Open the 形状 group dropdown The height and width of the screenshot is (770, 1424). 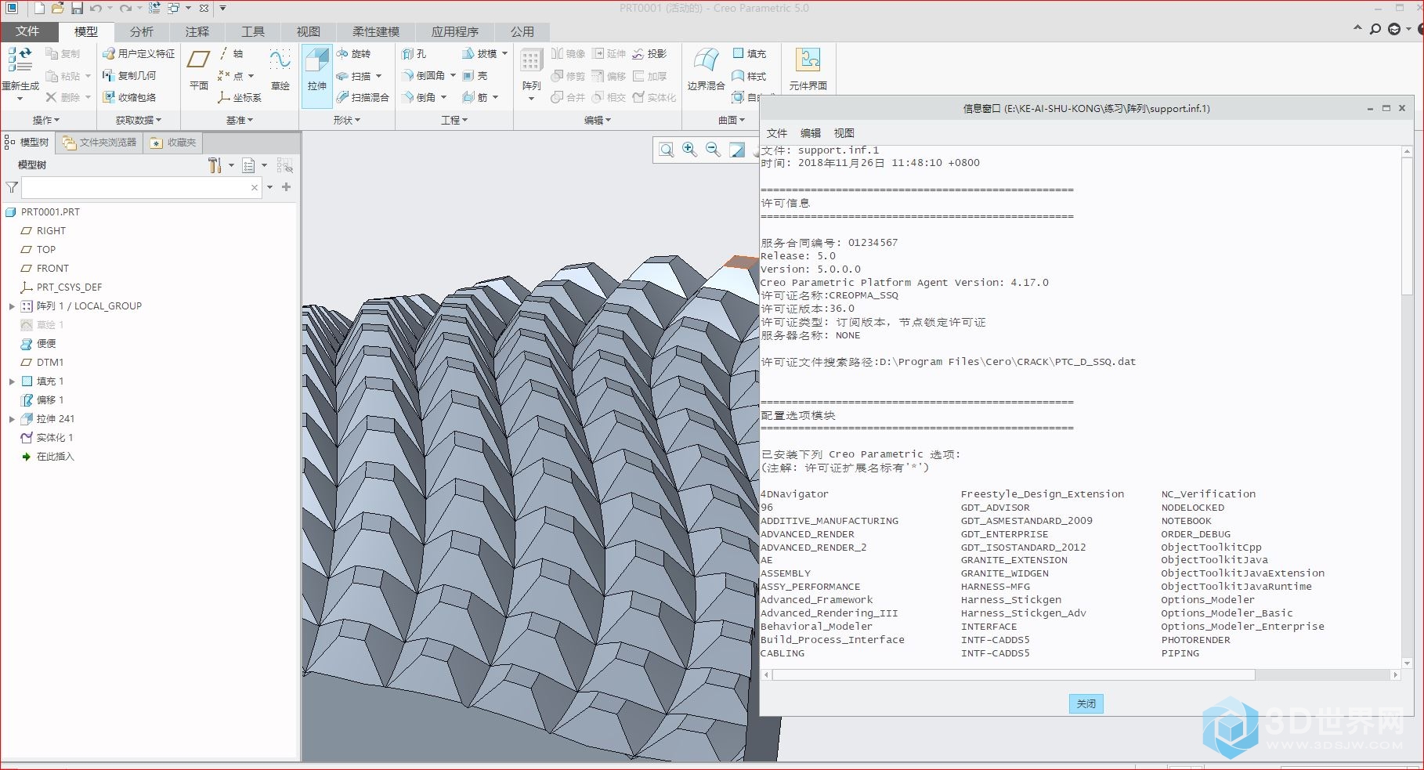(347, 120)
